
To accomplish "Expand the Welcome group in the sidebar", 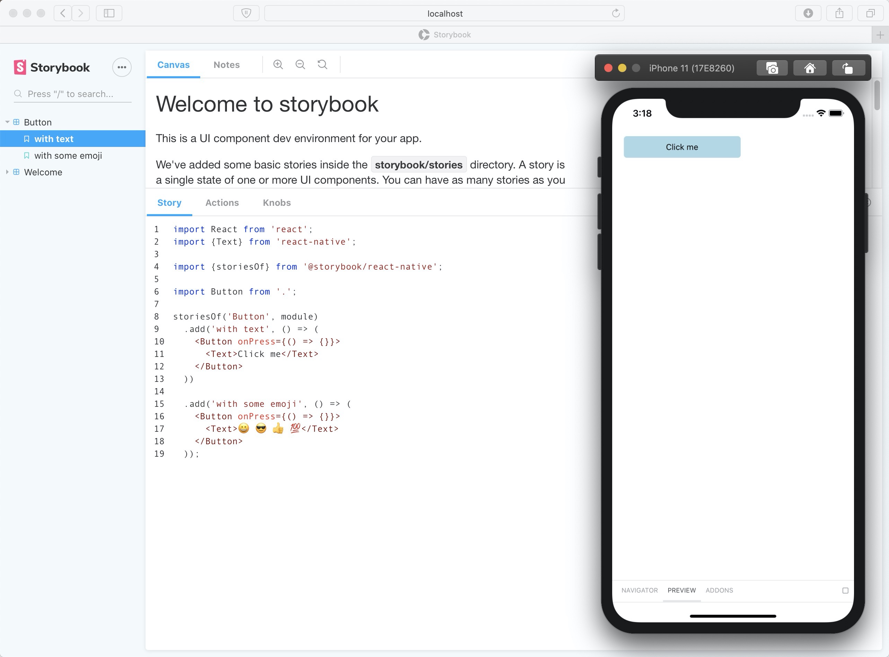I will coord(7,172).
